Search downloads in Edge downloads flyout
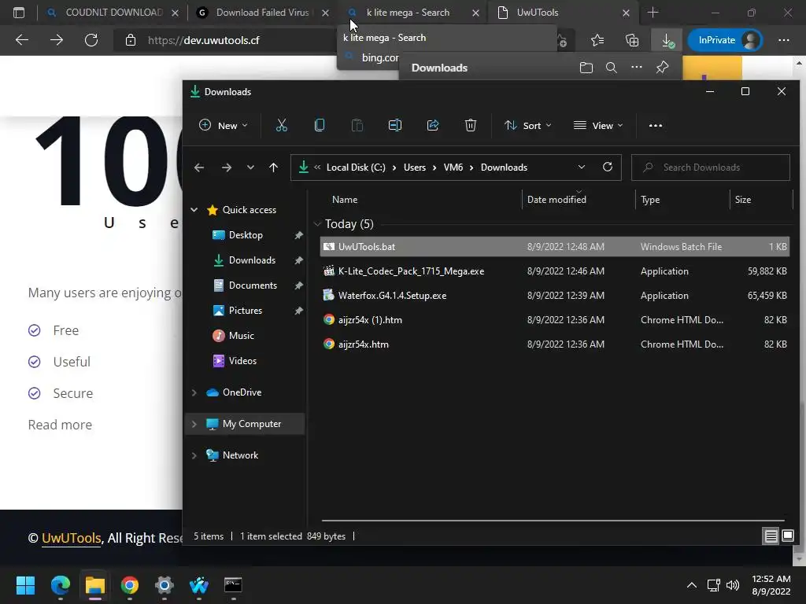This screenshot has height=604, width=806. coord(611,68)
